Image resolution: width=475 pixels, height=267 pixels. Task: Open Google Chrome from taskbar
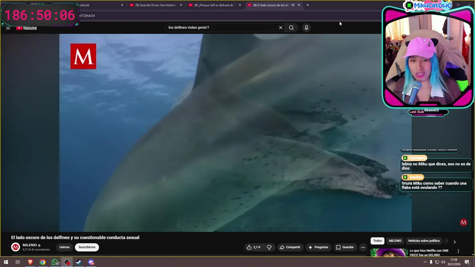pos(43,262)
